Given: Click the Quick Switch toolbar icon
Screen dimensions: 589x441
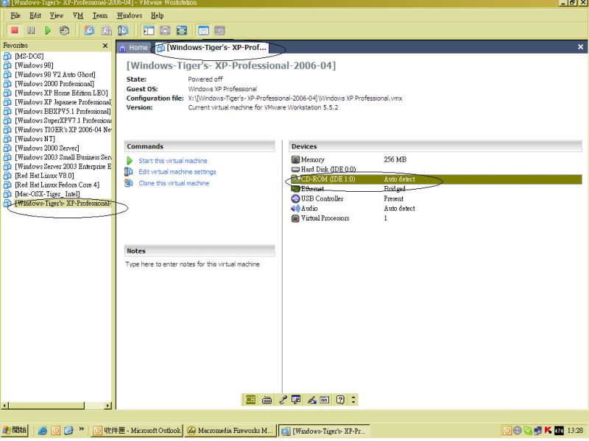Looking at the screenshot, I should pos(165,30).
